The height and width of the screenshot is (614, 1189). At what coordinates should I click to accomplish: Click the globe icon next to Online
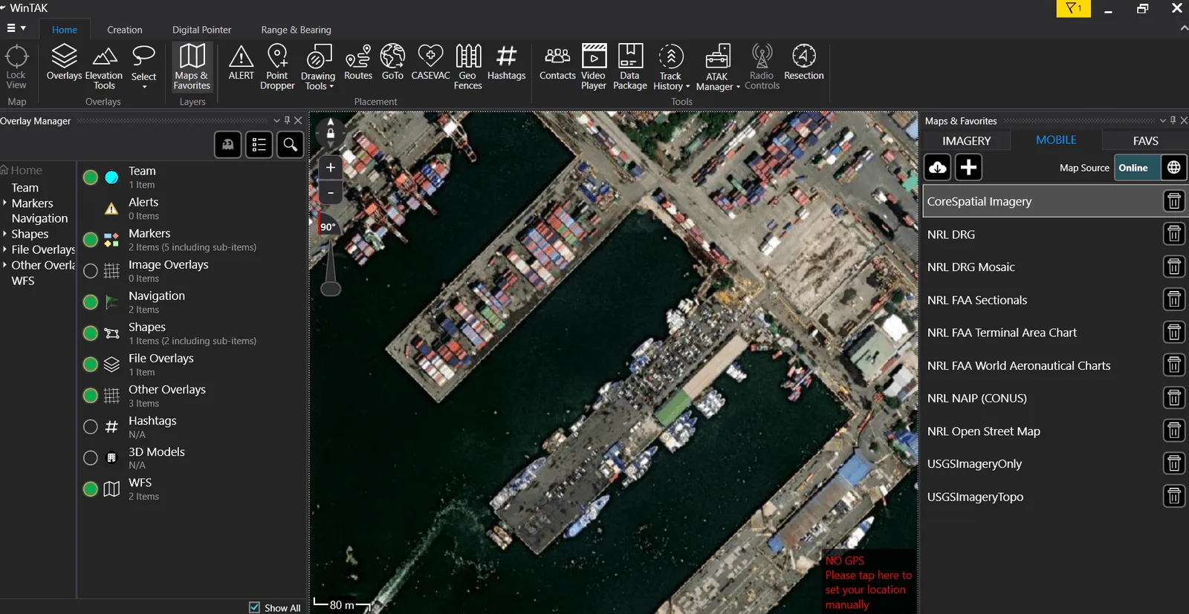click(x=1173, y=168)
